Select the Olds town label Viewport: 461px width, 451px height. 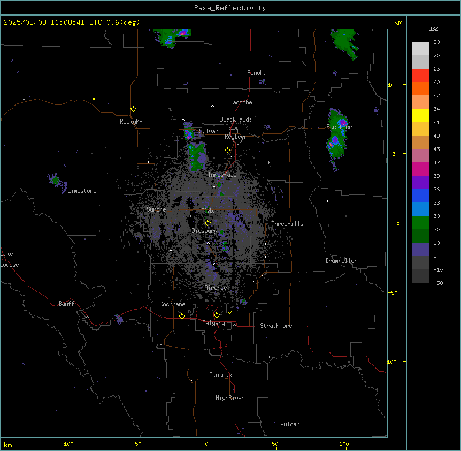coord(208,211)
